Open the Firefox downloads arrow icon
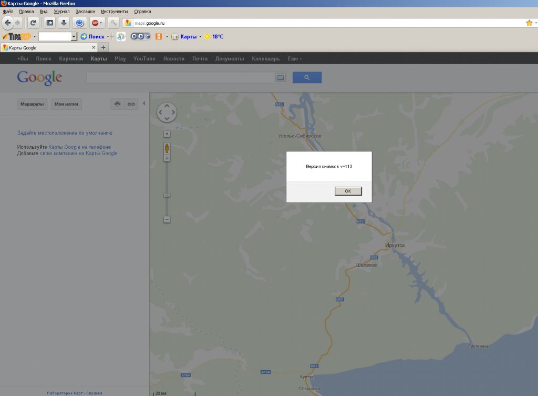The image size is (538, 396). pos(64,23)
